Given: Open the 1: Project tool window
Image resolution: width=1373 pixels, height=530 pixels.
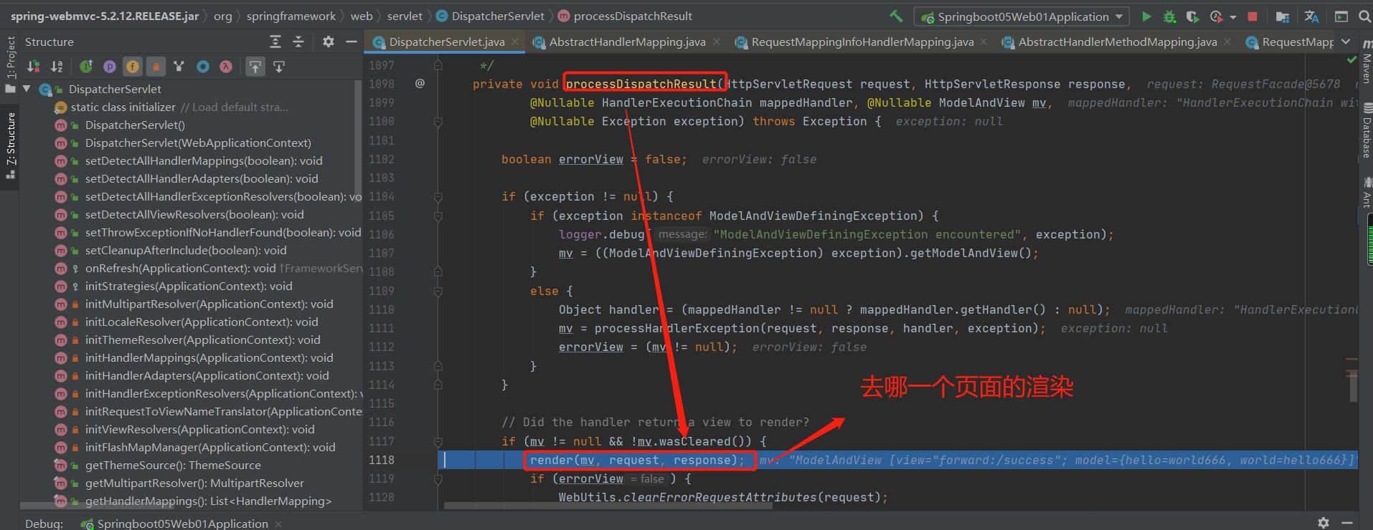Looking at the screenshot, I should pyautogui.click(x=10, y=64).
